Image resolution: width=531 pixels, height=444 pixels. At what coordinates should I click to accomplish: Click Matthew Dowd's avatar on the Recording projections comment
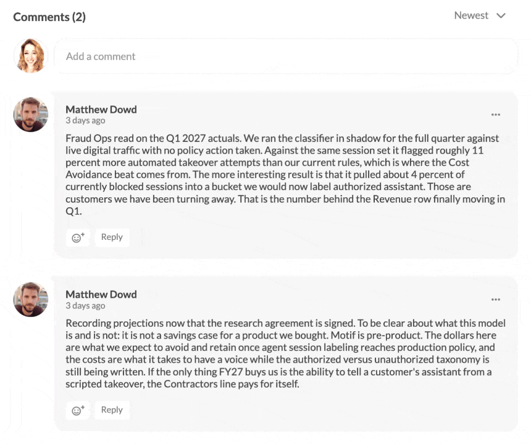[31, 300]
